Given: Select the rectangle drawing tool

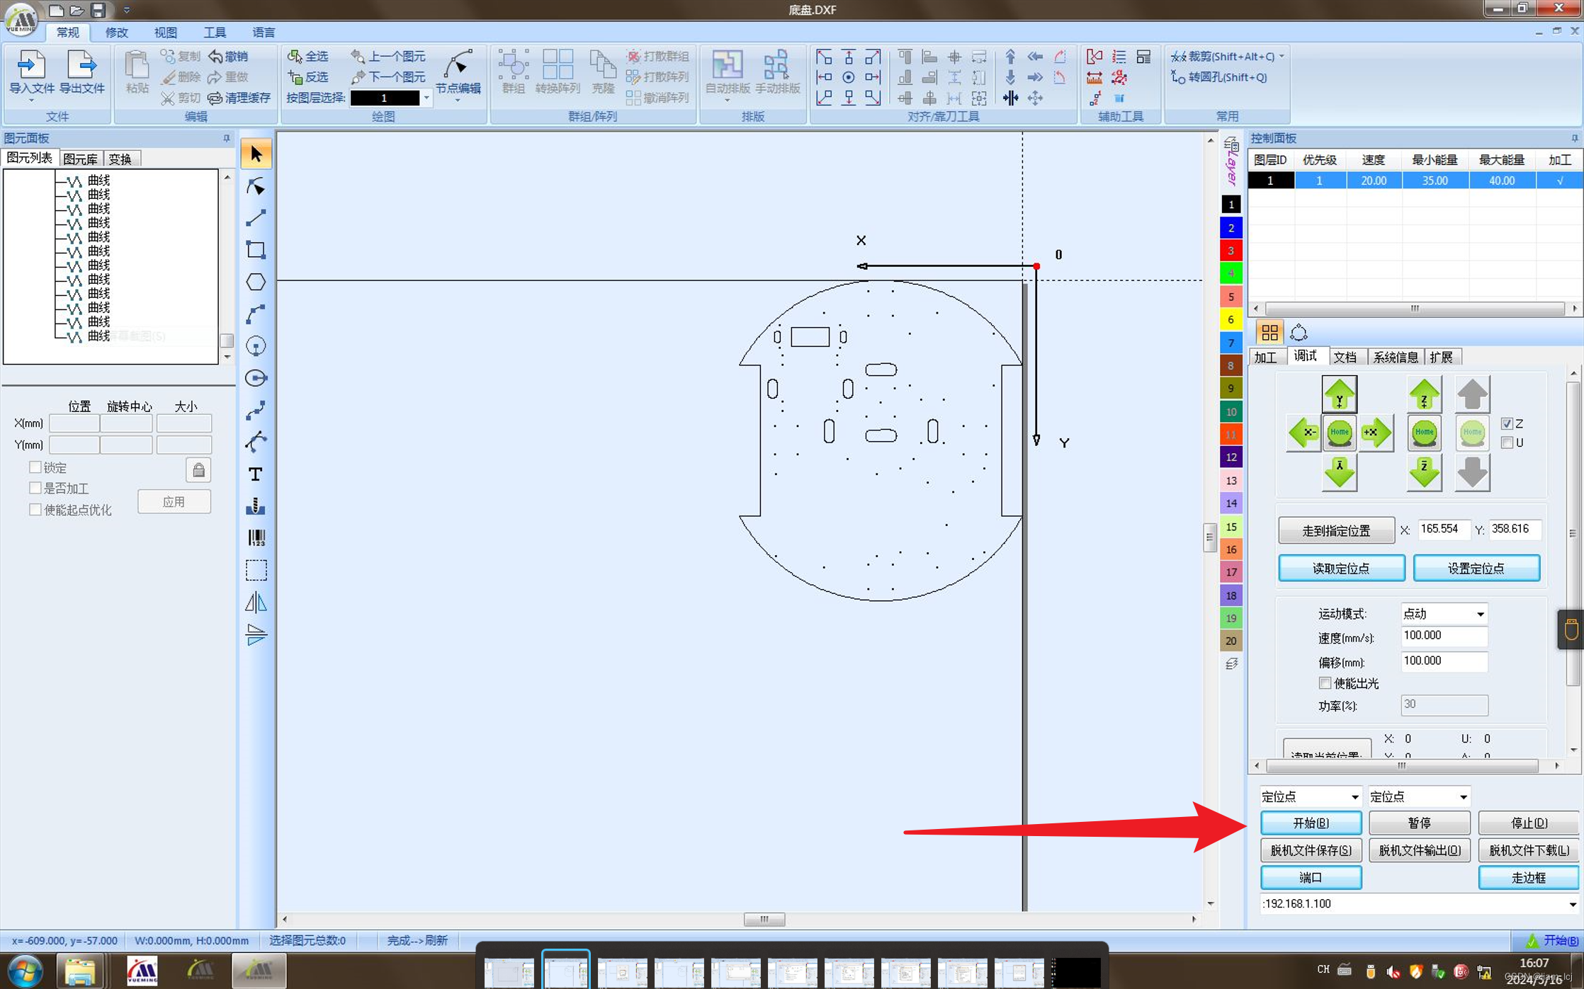Looking at the screenshot, I should (256, 250).
